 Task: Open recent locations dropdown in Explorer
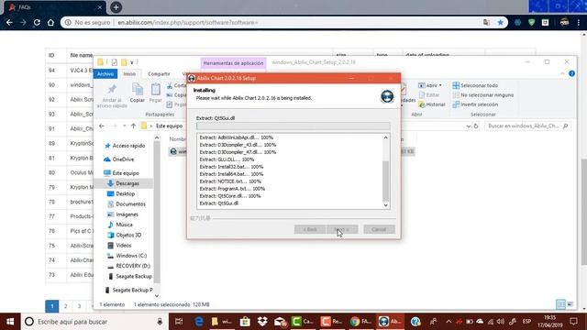click(x=124, y=126)
